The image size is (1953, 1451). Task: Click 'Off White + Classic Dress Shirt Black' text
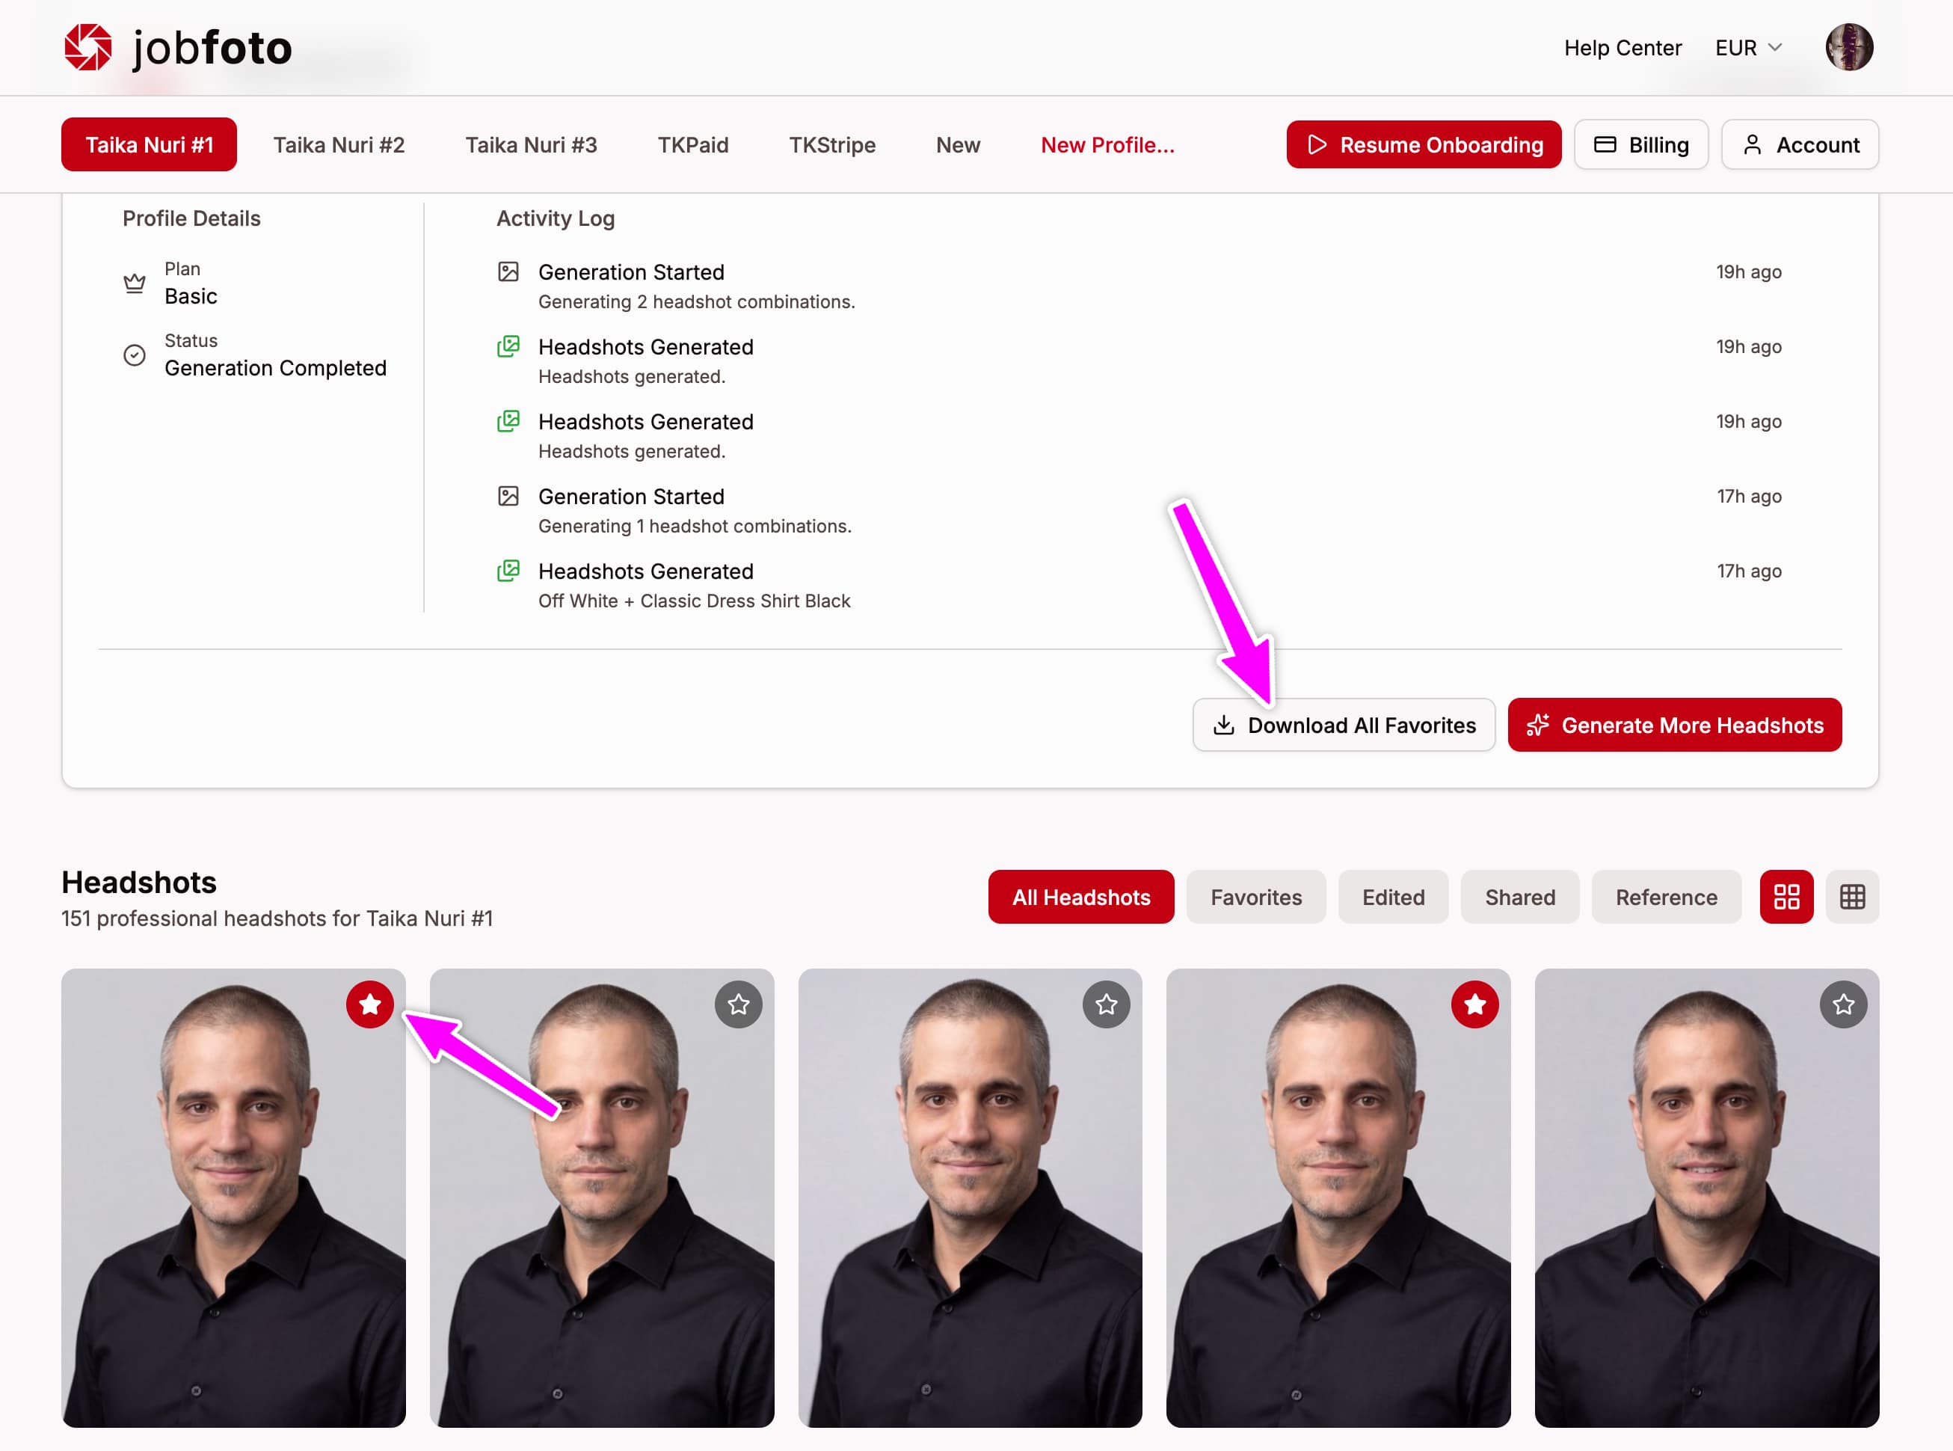tap(694, 601)
